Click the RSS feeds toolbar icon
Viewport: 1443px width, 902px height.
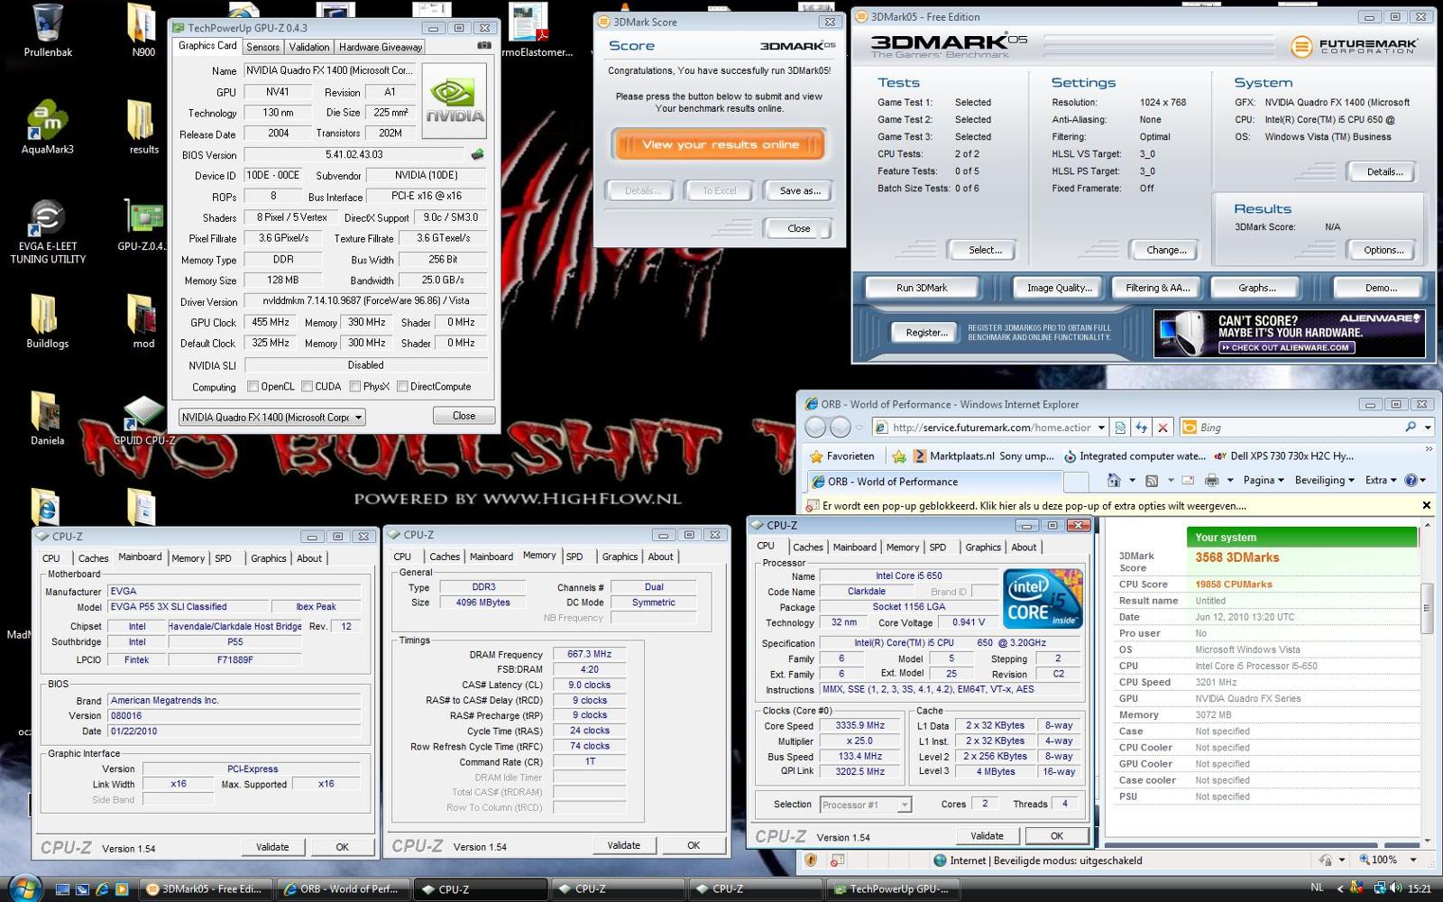(x=1152, y=481)
